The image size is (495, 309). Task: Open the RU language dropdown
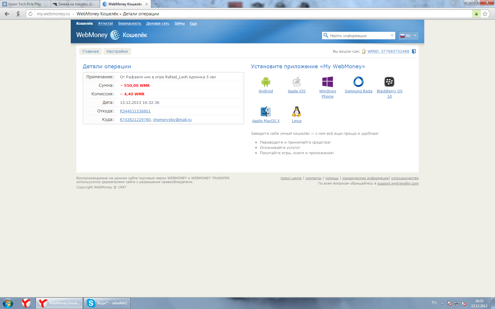tap(408, 36)
